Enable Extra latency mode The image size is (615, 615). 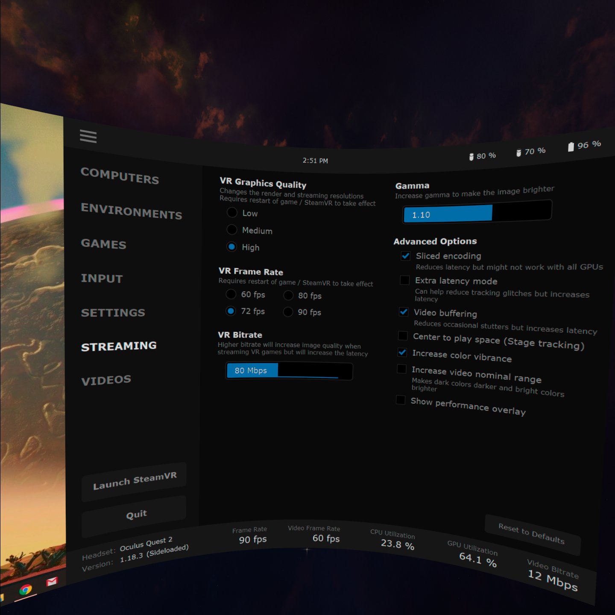pyautogui.click(x=404, y=280)
